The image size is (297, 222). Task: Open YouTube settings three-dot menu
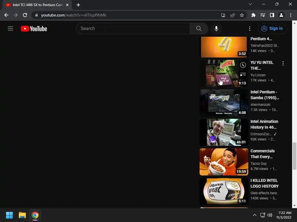pos(250,29)
